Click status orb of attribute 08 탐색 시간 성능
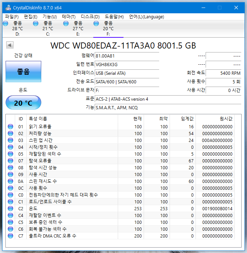 [10, 167]
